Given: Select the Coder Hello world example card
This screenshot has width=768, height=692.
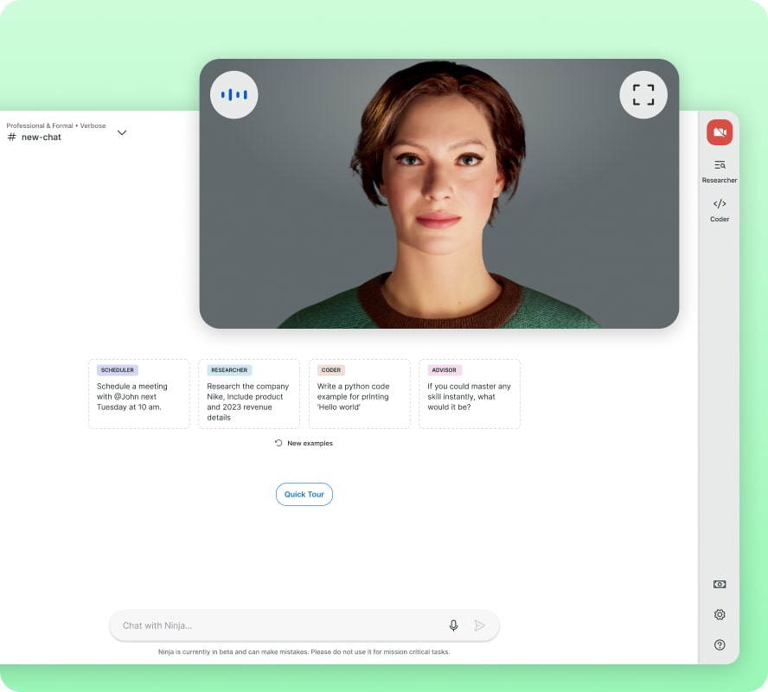Looking at the screenshot, I should coord(359,394).
